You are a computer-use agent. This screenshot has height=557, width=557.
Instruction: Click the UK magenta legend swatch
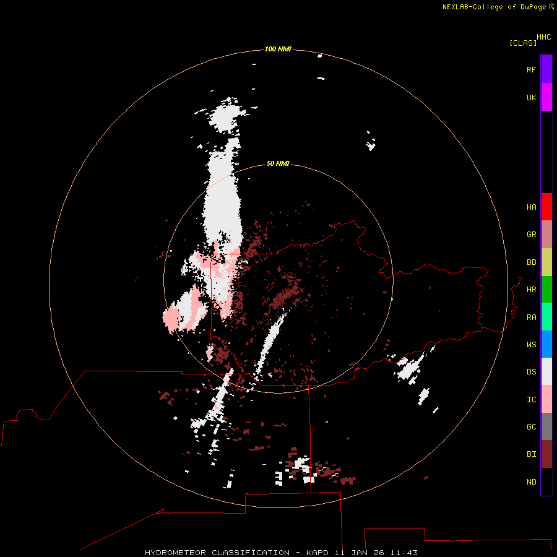546,97
